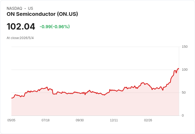Click the 50 y-axis label
Screen dimensions: 195x134
pos(184,93)
